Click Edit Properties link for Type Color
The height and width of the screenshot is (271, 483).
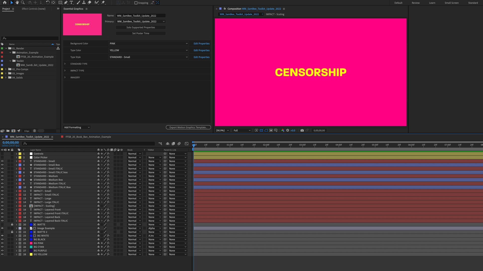202,50
